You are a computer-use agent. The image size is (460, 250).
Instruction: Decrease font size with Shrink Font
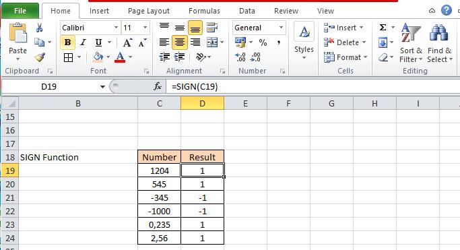point(143,43)
